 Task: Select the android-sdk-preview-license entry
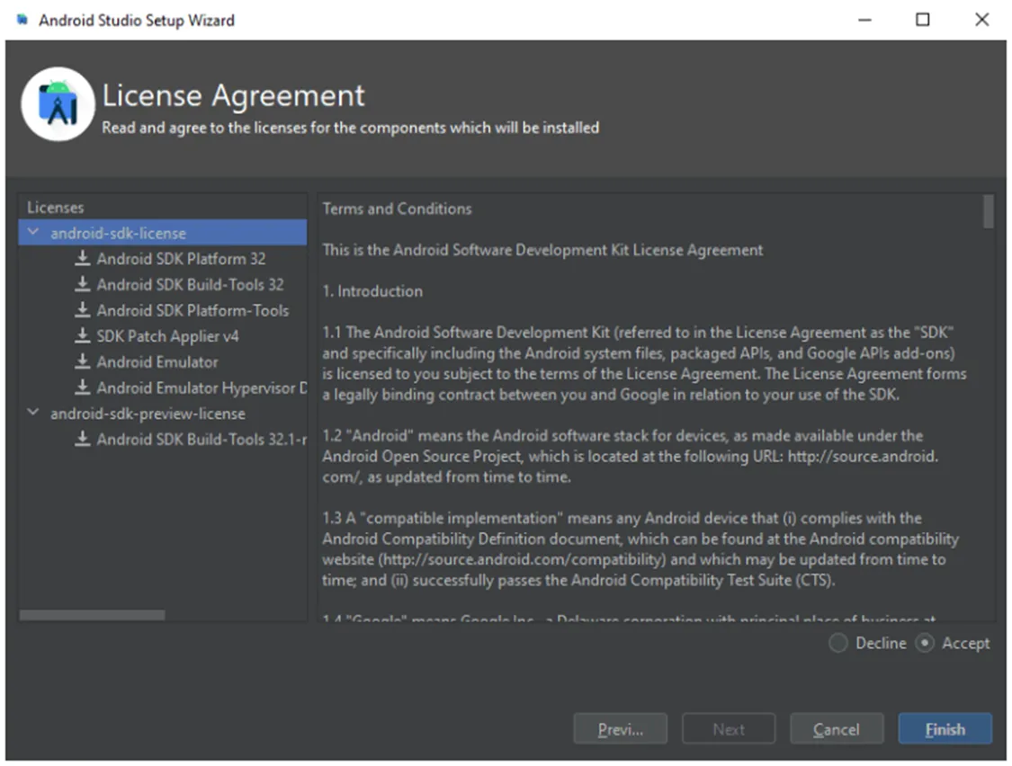[x=148, y=413]
